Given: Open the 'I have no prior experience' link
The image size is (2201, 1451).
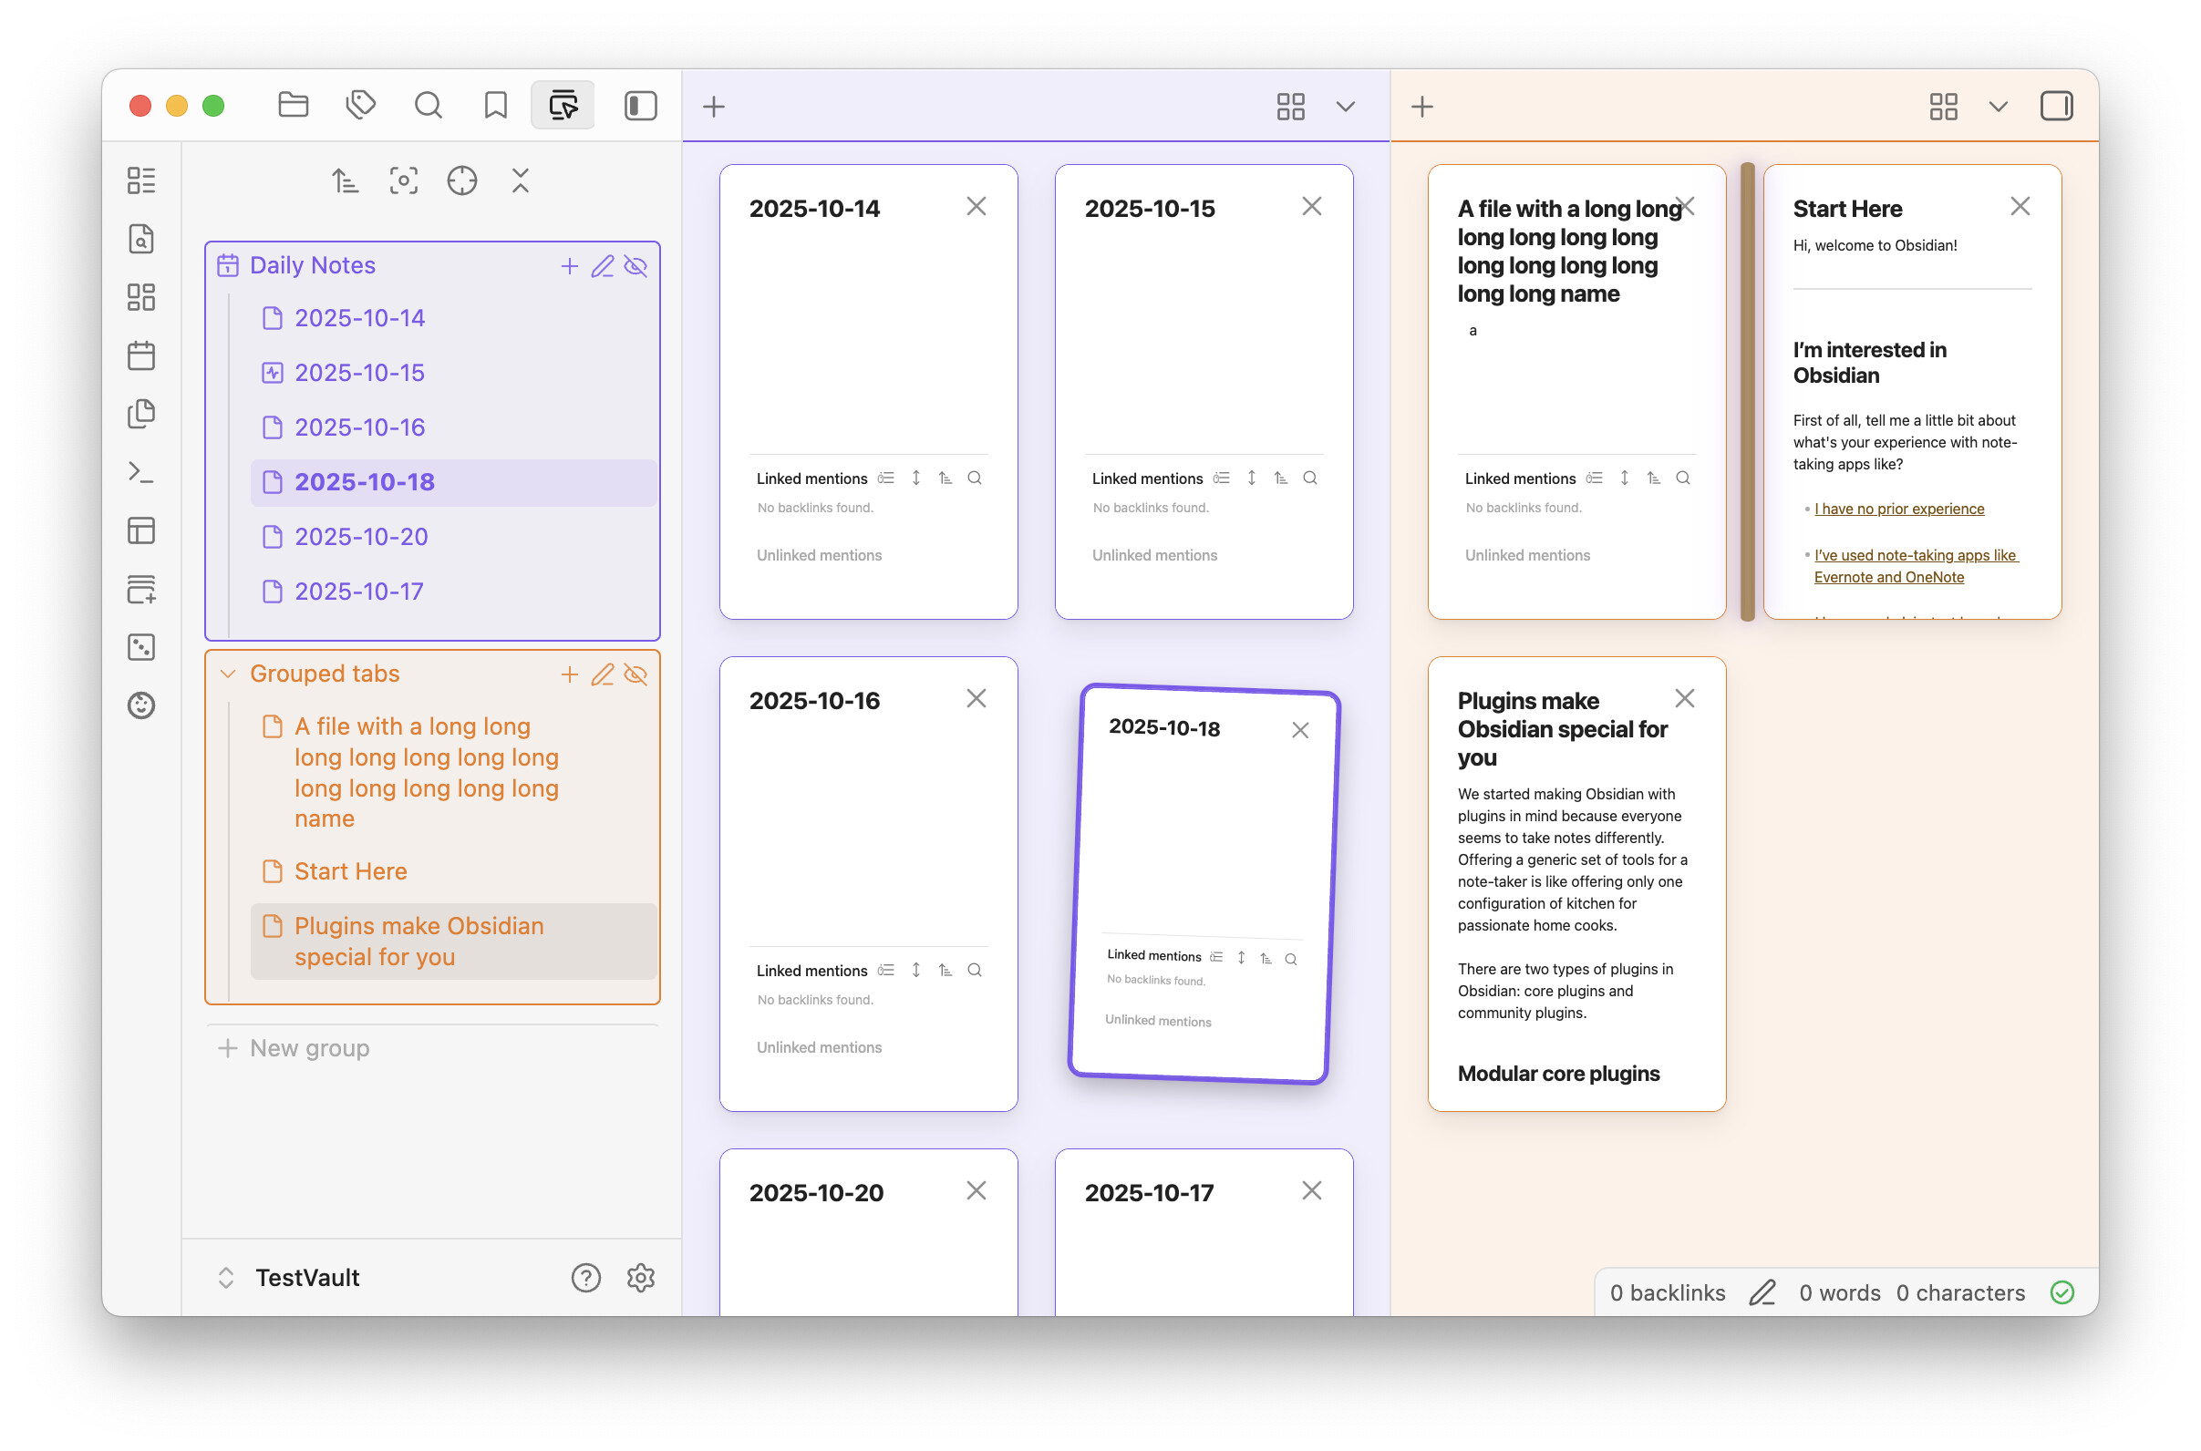Looking at the screenshot, I should 1898,509.
